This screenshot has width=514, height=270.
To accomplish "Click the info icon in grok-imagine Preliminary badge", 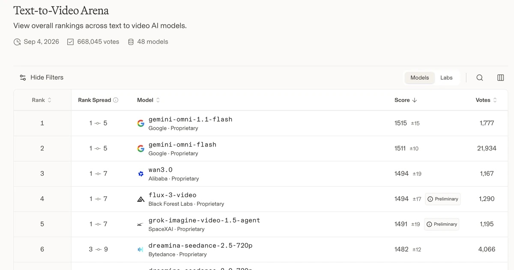I will tap(429, 224).
